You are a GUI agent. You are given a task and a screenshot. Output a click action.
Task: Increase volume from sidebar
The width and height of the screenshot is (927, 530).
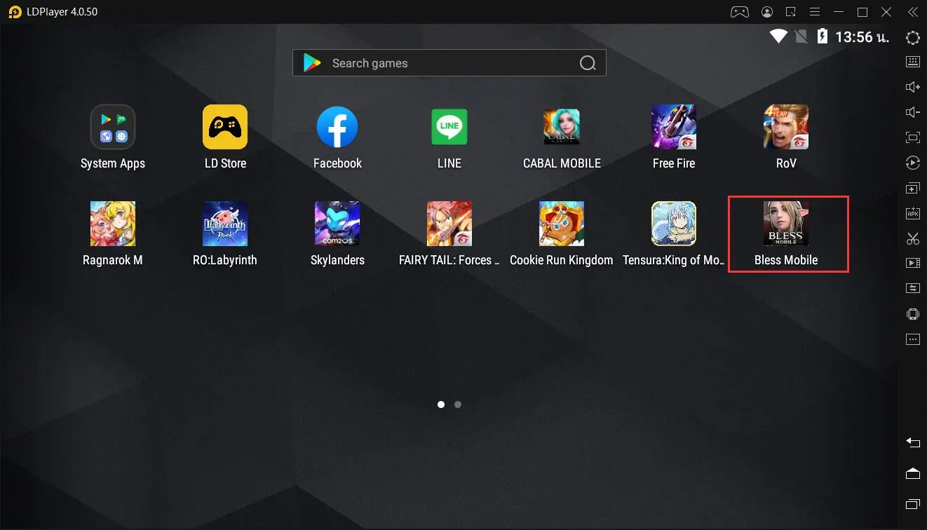tap(913, 87)
